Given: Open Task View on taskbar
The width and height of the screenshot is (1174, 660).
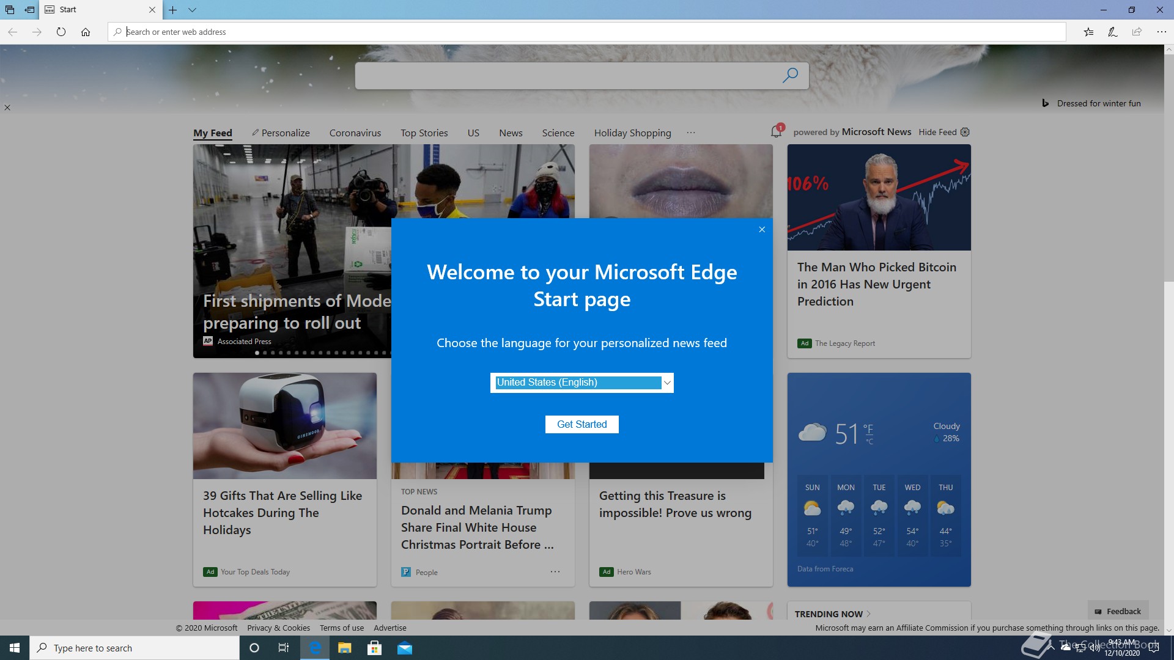Looking at the screenshot, I should [283, 648].
